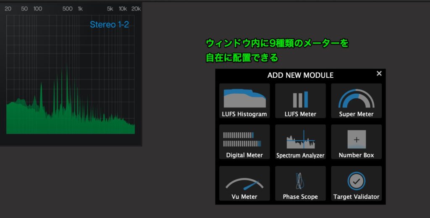
Task: Click the Stereo 1-2 channel label
Action: [x=109, y=25]
